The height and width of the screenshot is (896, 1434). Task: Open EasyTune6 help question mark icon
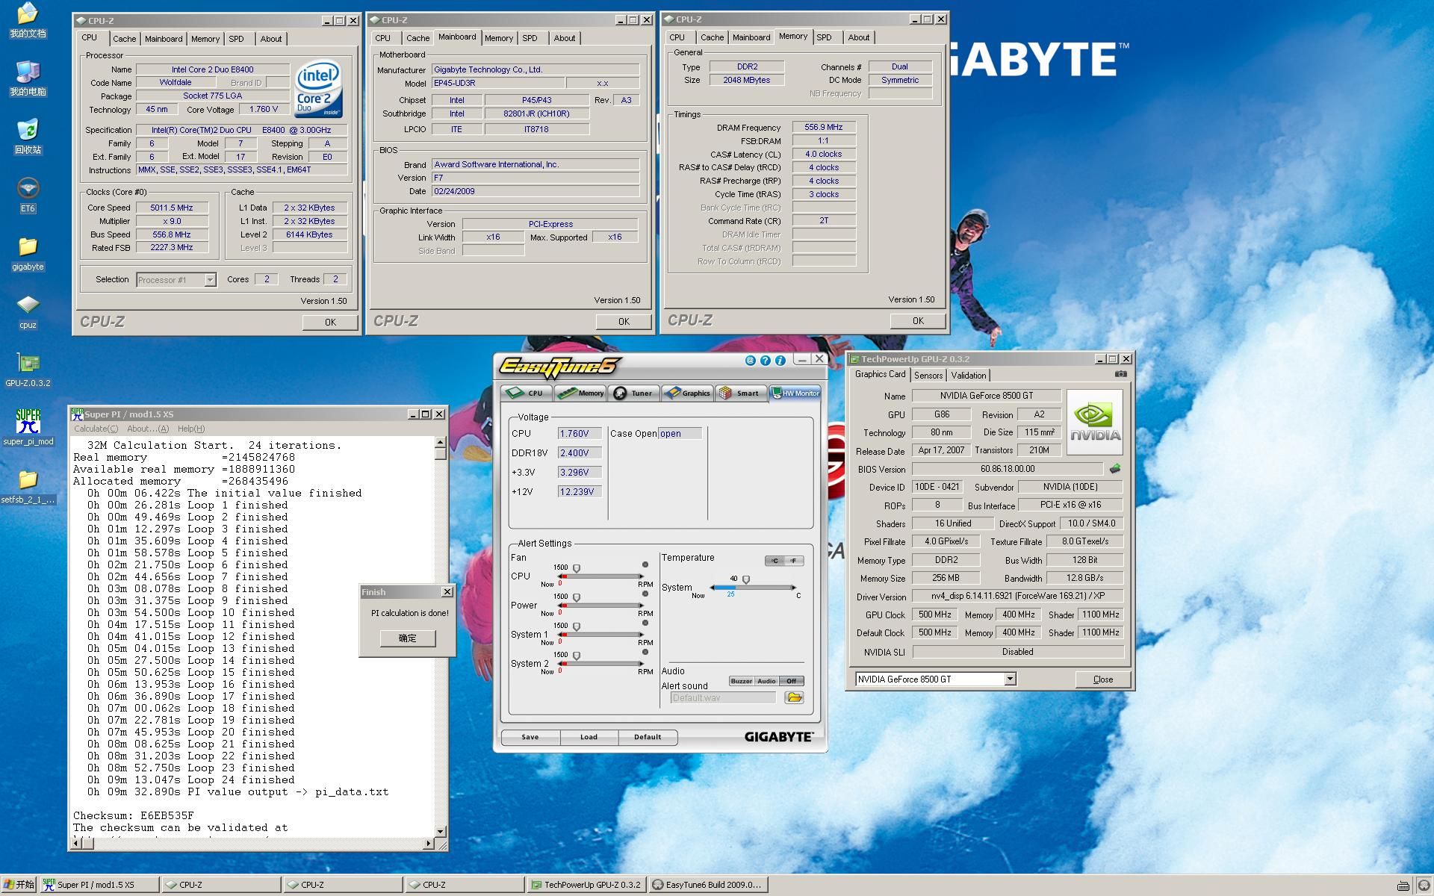pos(765,360)
